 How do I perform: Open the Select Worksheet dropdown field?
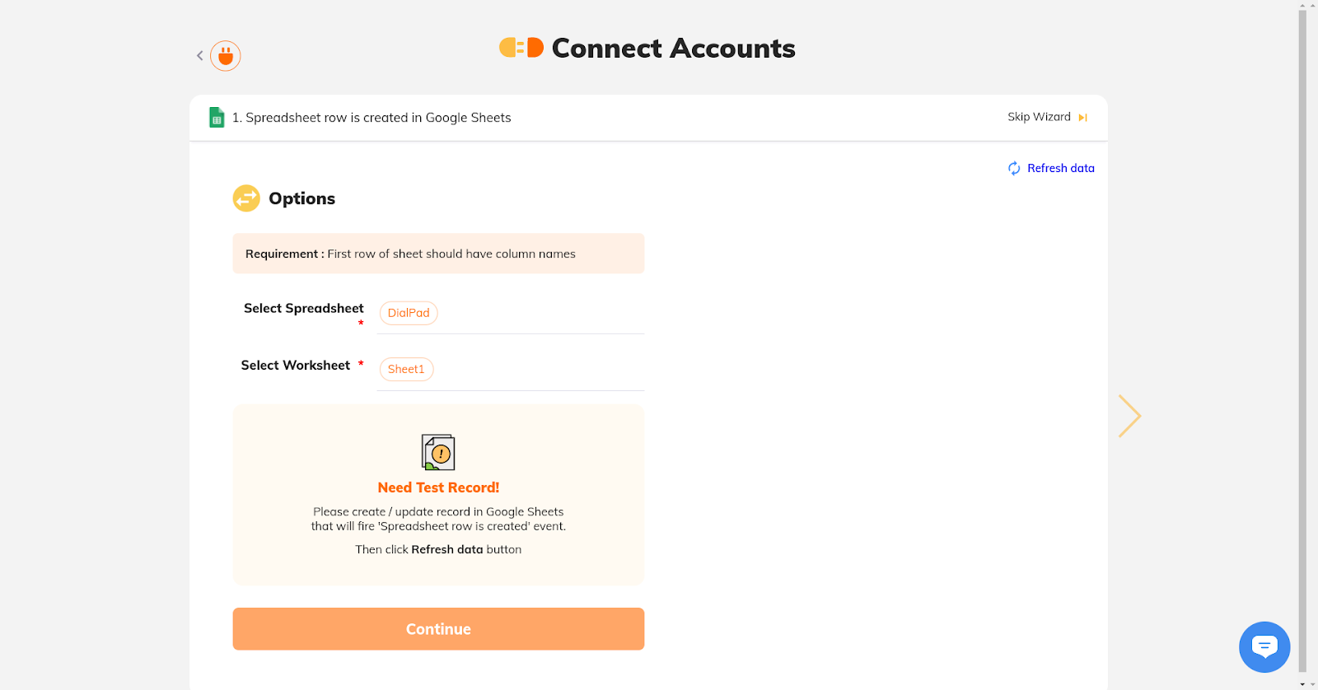[x=511, y=370]
